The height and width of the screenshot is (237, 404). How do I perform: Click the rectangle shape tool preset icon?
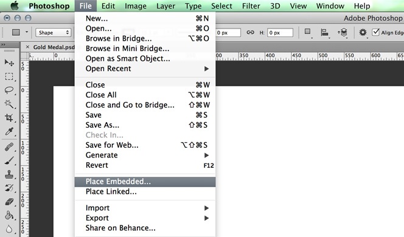pyautogui.click(x=16, y=32)
